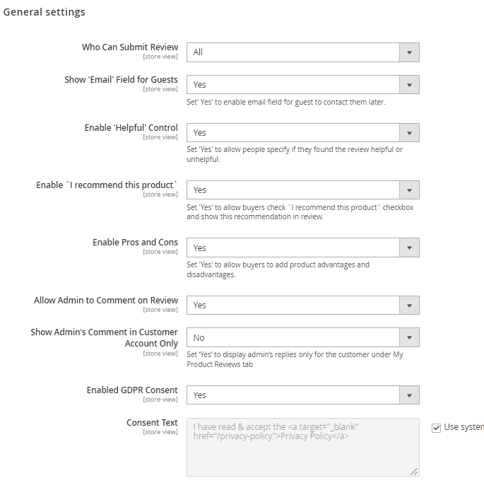Click the Enabled GDPR Consent dropdown arrow
The width and height of the screenshot is (484, 483).
tap(409, 395)
